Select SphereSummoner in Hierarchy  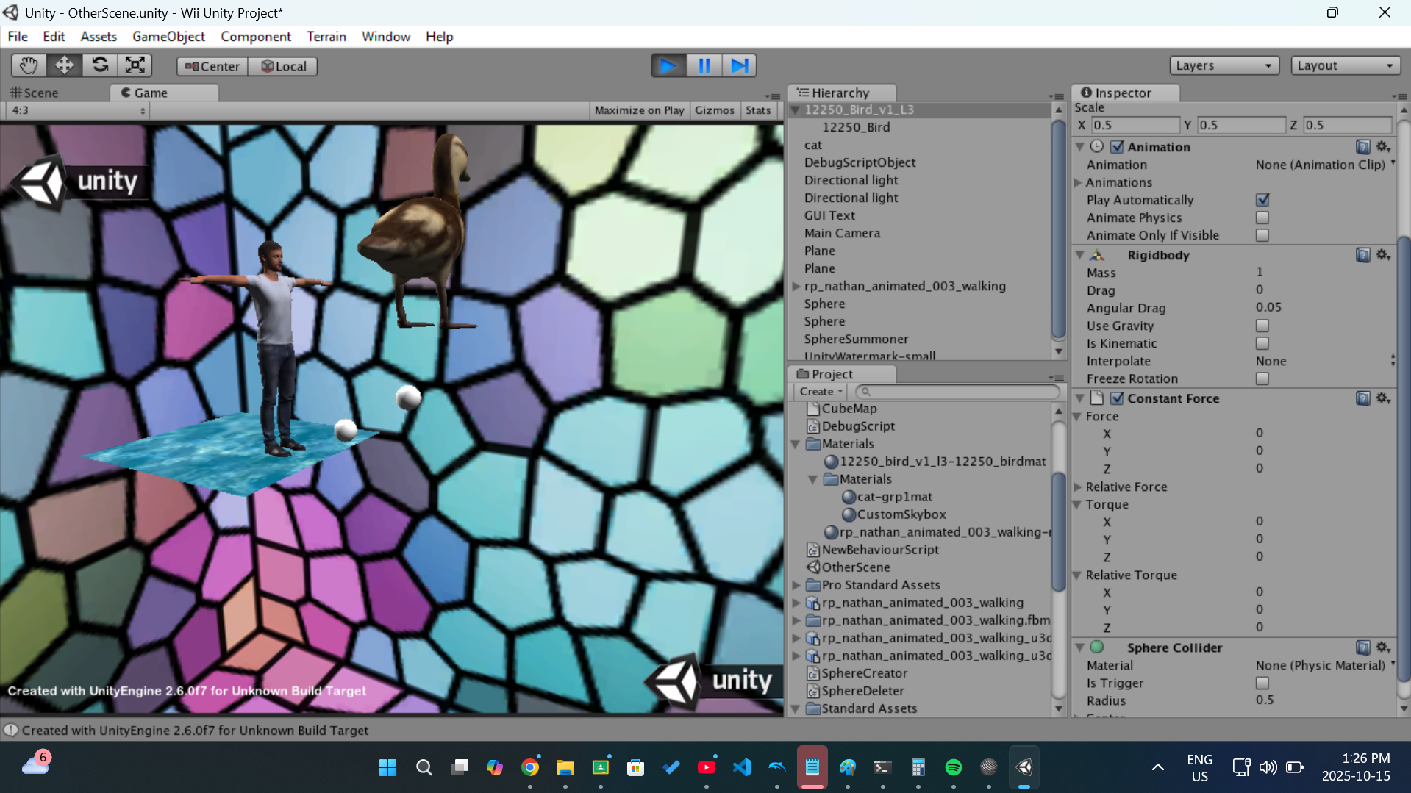pos(856,339)
